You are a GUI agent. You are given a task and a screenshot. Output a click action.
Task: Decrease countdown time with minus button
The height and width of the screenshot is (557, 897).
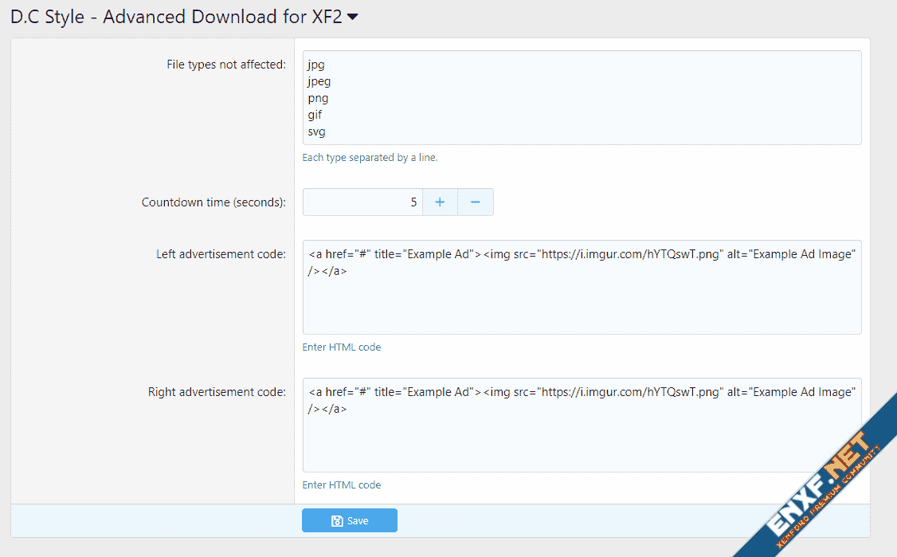[476, 202]
